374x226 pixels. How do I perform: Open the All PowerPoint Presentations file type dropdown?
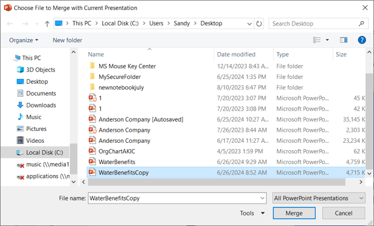(x=319, y=198)
